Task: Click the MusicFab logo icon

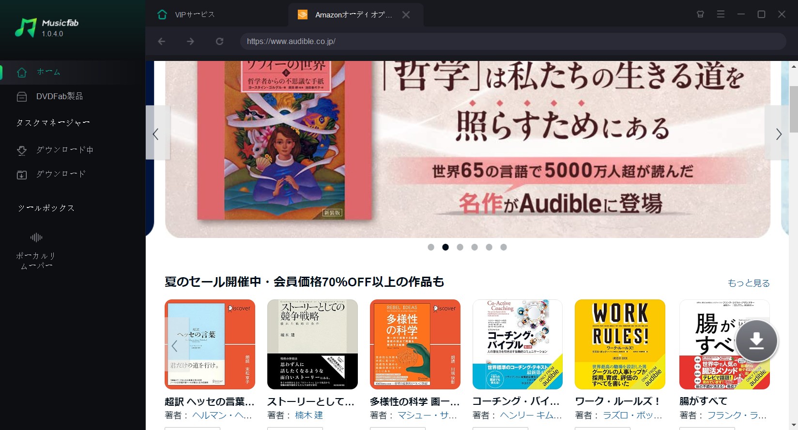Action: 26,28
